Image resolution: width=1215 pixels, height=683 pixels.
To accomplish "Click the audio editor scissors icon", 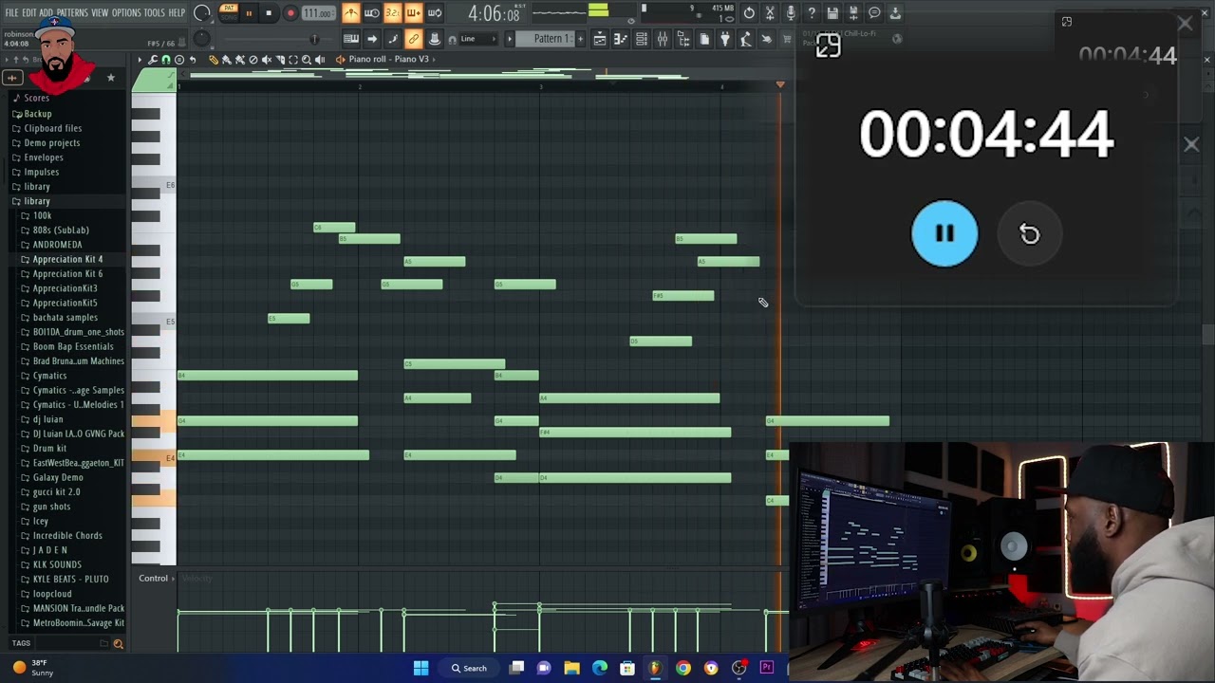I will [x=770, y=13].
